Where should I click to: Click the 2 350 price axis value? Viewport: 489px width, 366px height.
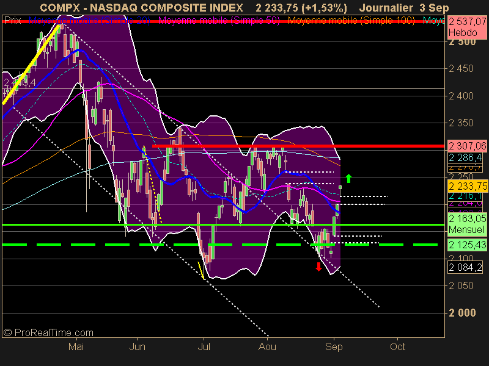pos(461,123)
